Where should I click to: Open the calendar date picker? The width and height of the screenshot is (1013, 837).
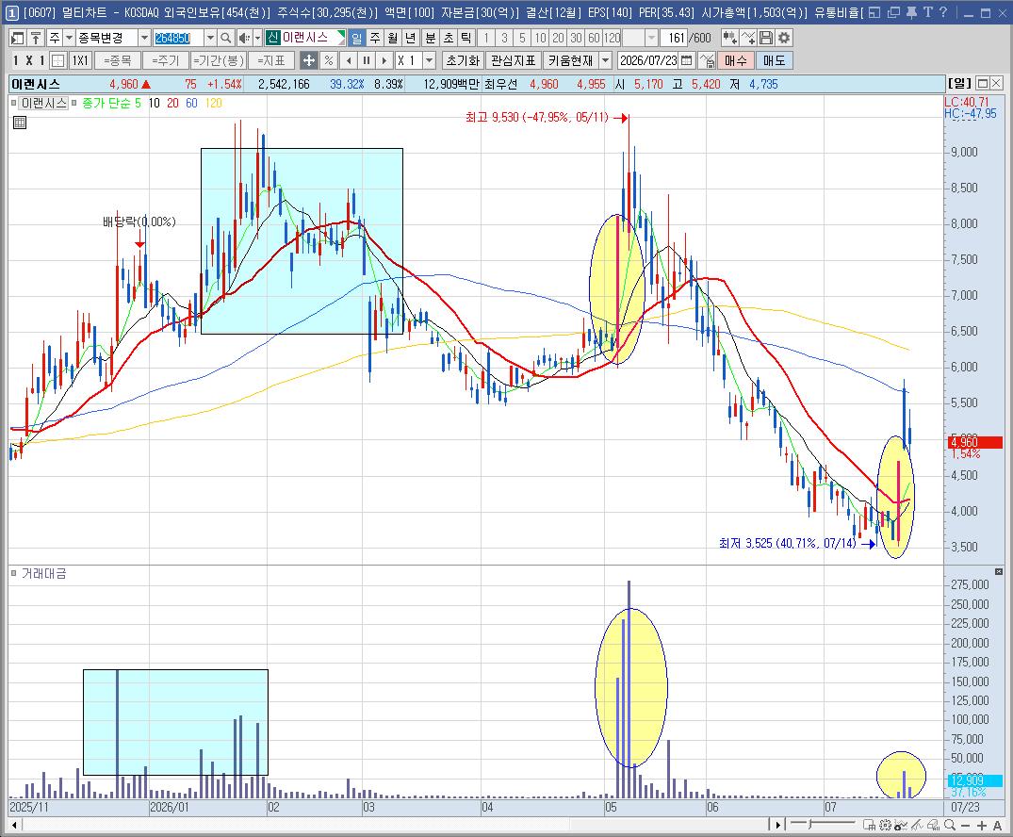[687, 60]
